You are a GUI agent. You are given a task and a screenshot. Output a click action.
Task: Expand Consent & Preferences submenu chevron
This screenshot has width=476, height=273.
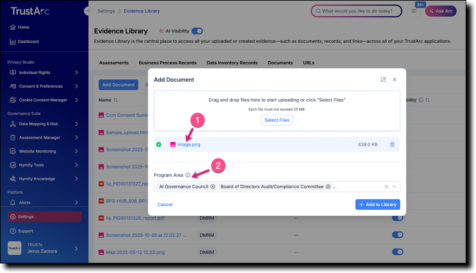point(76,86)
